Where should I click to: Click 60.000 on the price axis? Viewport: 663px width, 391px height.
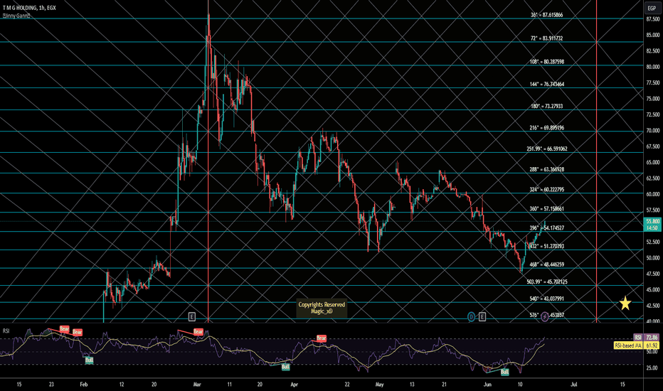coord(652,195)
